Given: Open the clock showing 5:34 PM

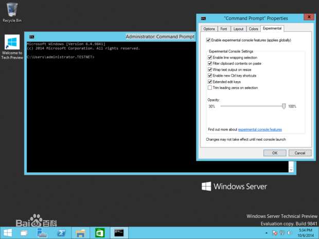Looking at the screenshot, I should tap(306, 233).
